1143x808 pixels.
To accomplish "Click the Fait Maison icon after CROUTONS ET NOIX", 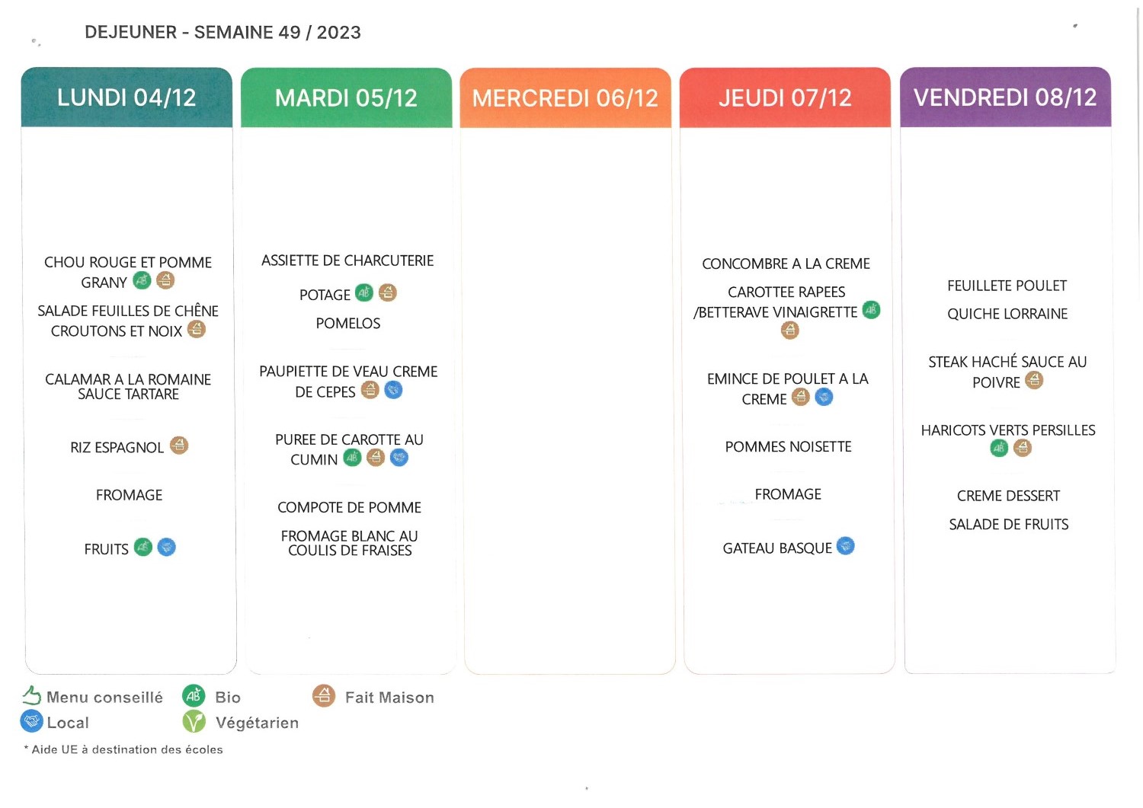I will click(197, 329).
